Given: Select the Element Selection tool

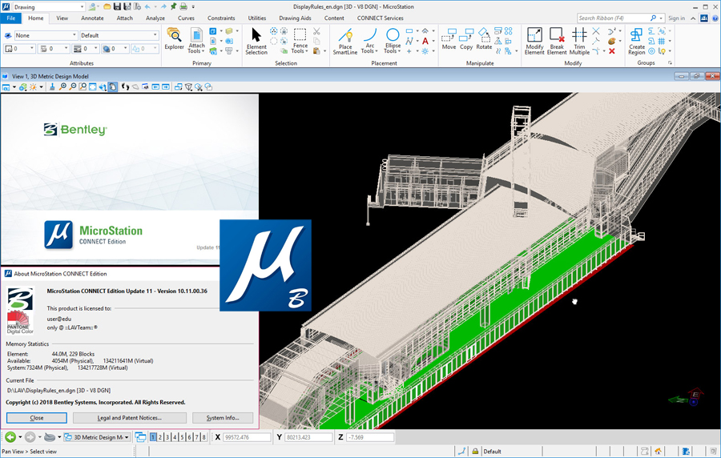Looking at the screenshot, I should point(256,41).
